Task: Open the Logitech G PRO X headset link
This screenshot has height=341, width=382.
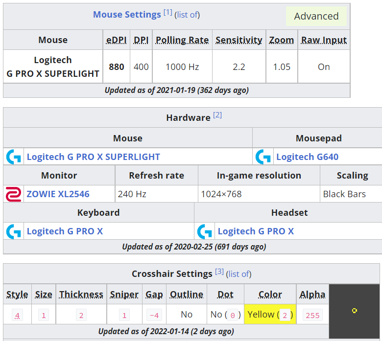Action: [256, 231]
